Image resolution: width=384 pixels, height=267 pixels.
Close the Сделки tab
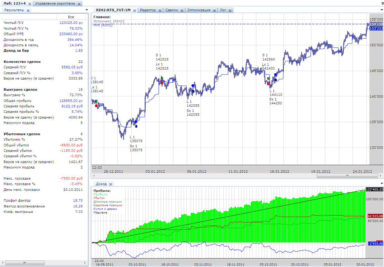coord(182,10)
